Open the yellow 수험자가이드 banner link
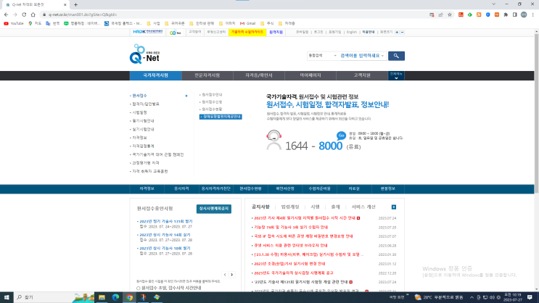 (247, 32)
